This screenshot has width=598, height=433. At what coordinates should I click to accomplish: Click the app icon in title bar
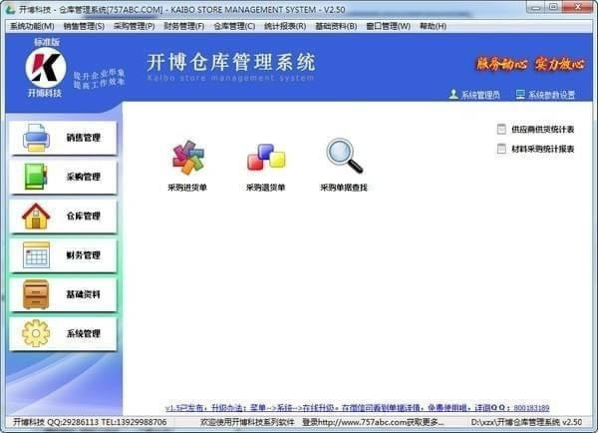pos(11,10)
